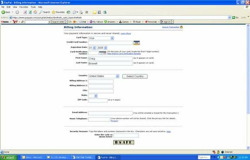Click the Windows Start button

pos(9,157)
